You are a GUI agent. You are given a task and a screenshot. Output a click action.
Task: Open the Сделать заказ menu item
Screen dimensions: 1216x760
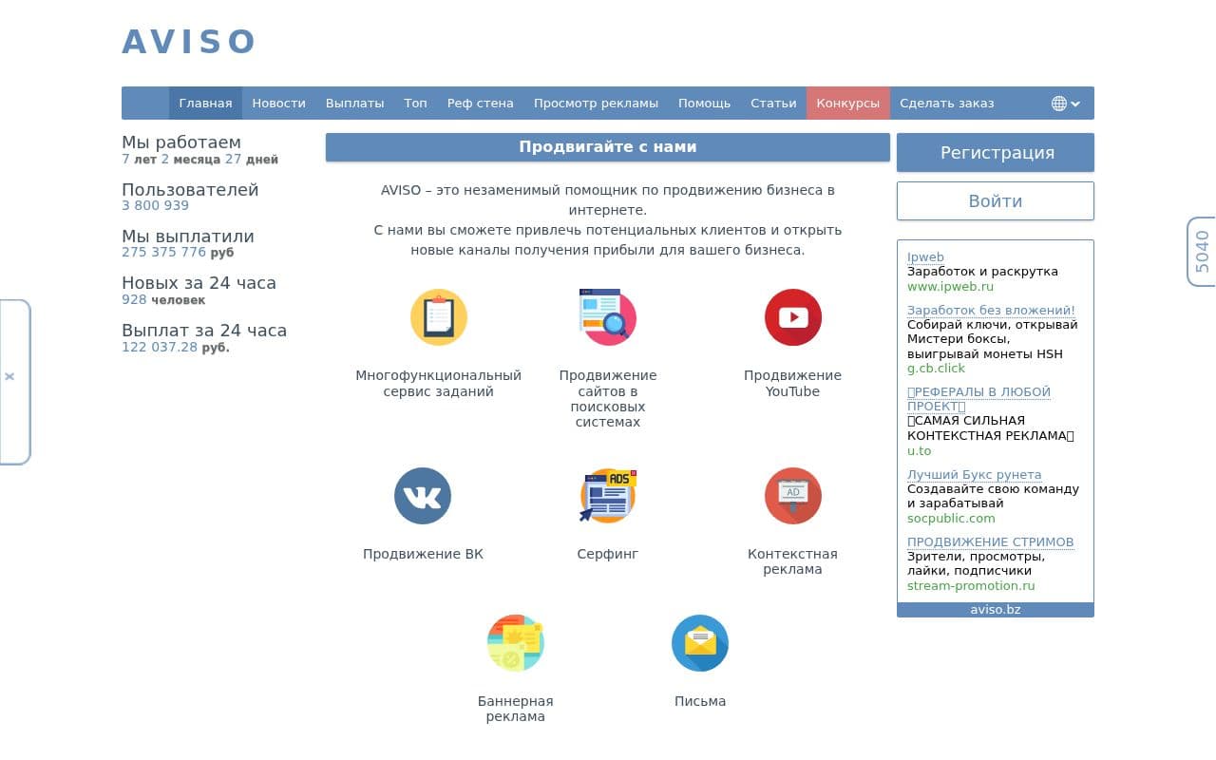tap(946, 104)
